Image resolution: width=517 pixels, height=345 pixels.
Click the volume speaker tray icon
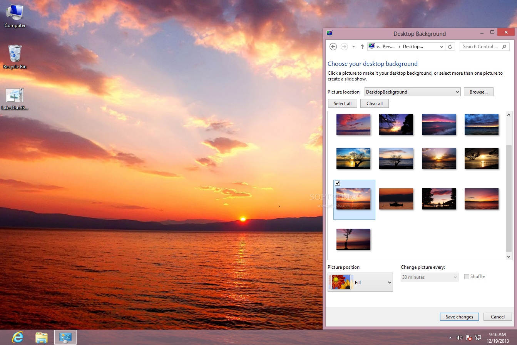pyautogui.click(x=459, y=338)
